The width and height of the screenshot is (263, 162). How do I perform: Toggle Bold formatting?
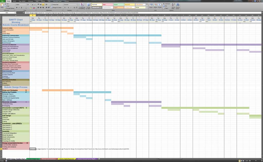point(16,8)
